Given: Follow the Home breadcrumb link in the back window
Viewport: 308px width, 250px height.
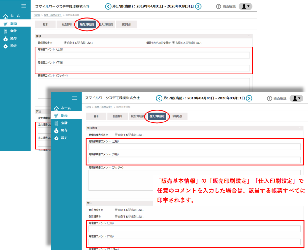Looking at the screenshot, I should (x=37, y=15).
